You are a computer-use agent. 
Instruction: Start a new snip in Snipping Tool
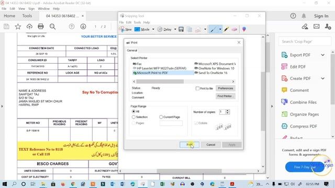[x=126, y=29]
